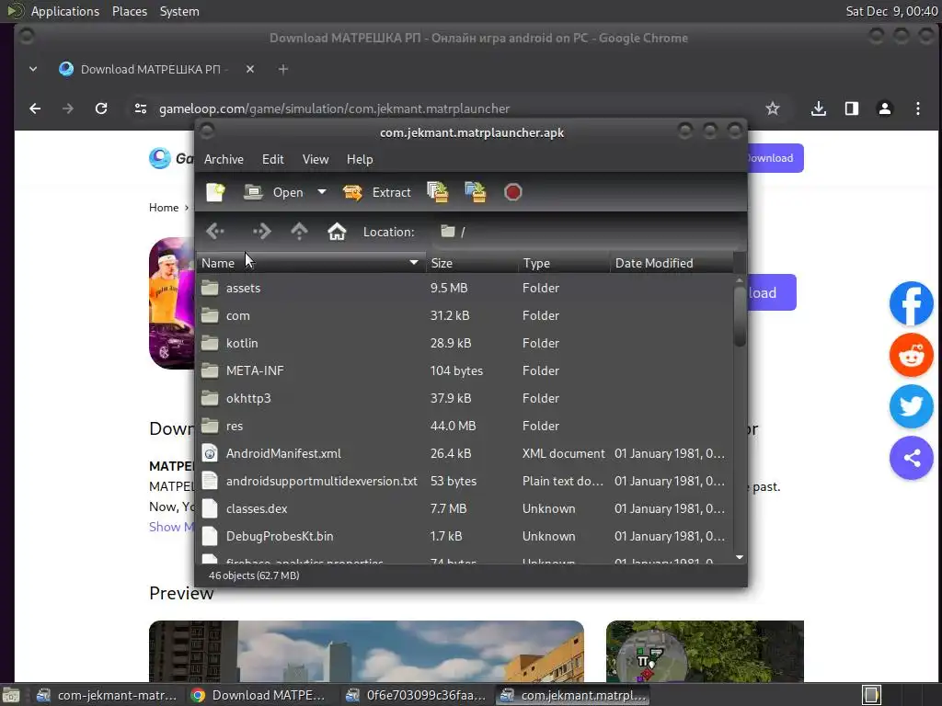Sort by the Type column header
The height and width of the screenshot is (706, 942).
[x=564, y=263]
